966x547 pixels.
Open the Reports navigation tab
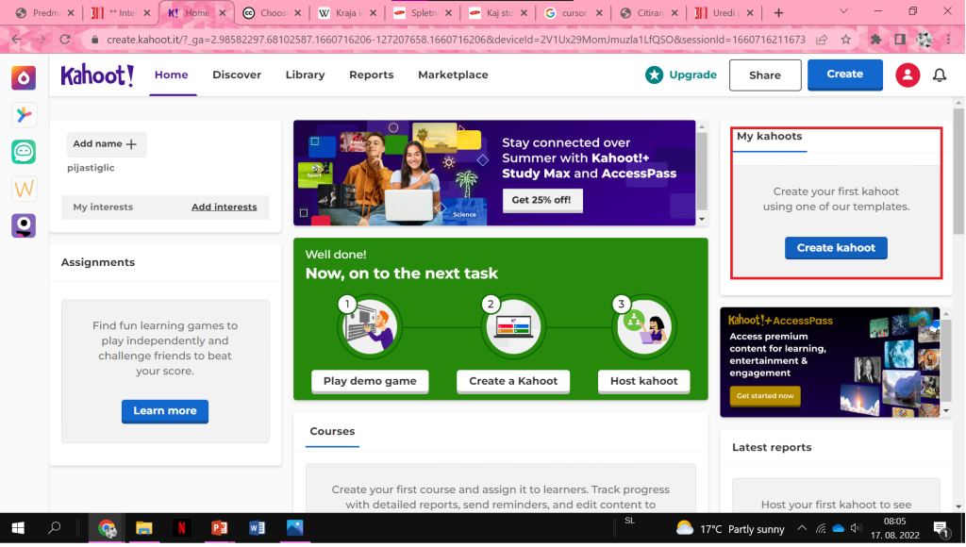(372, 75)
